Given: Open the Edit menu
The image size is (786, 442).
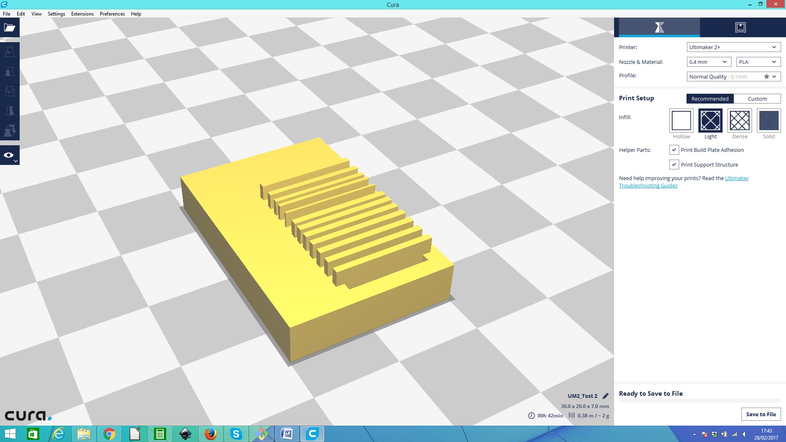Looking at the screenshot, I should pyautogui.click(x=21, y=14).
